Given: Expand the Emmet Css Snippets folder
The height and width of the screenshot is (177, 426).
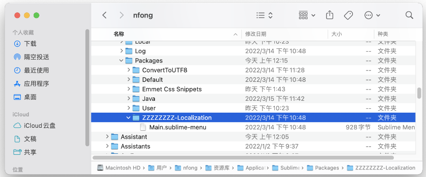Looking at the screenshot, I should pyautogui.click(x=129, y=89).
